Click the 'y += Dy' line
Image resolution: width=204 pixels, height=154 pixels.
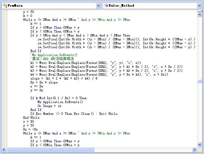pyautogui.click(x=37, y=90)
